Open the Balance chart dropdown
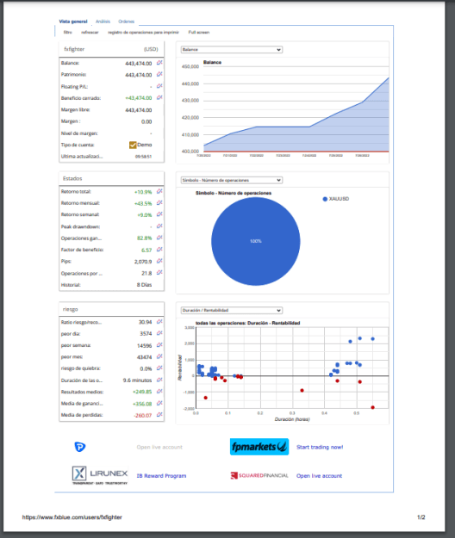This screenshot has height=538, width=455. 232,50
